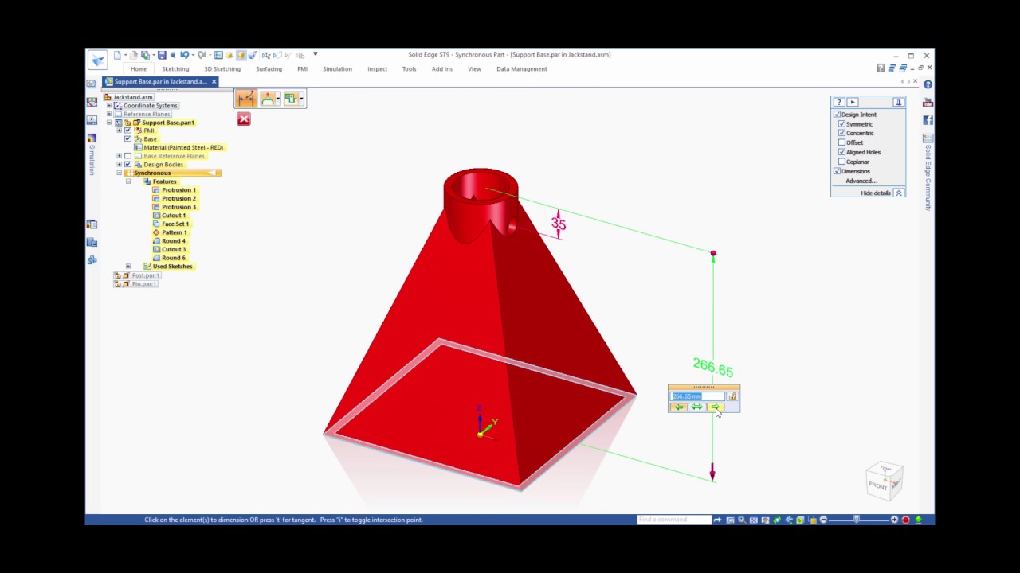Viewport: 1020px width, 573px height.
Task: Click the red record button in status bar
Action: [x=906, y=520]
